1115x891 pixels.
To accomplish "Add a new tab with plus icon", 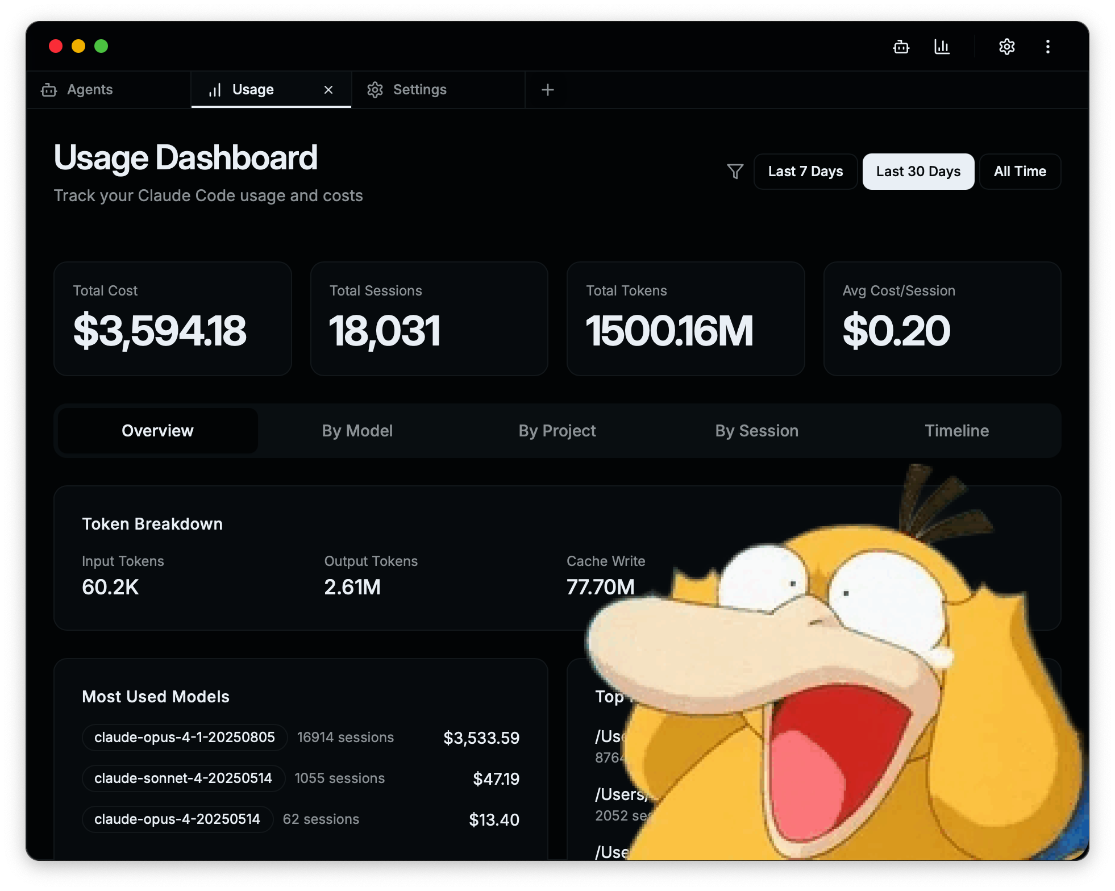I will coord(547,90).
